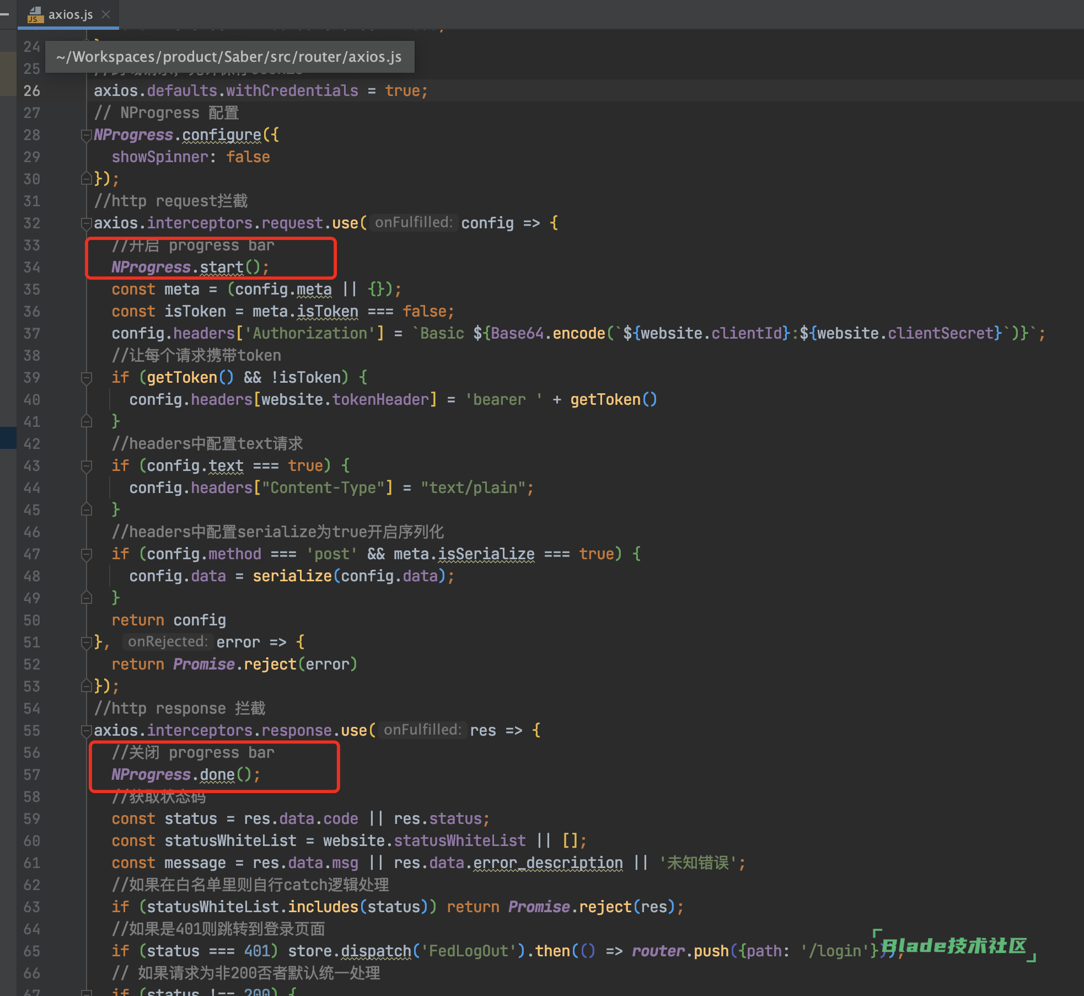The height and width of the screenshot is (996, 1084).
Task: Click line number 26 in the gutter
Action: pos(32,90)
